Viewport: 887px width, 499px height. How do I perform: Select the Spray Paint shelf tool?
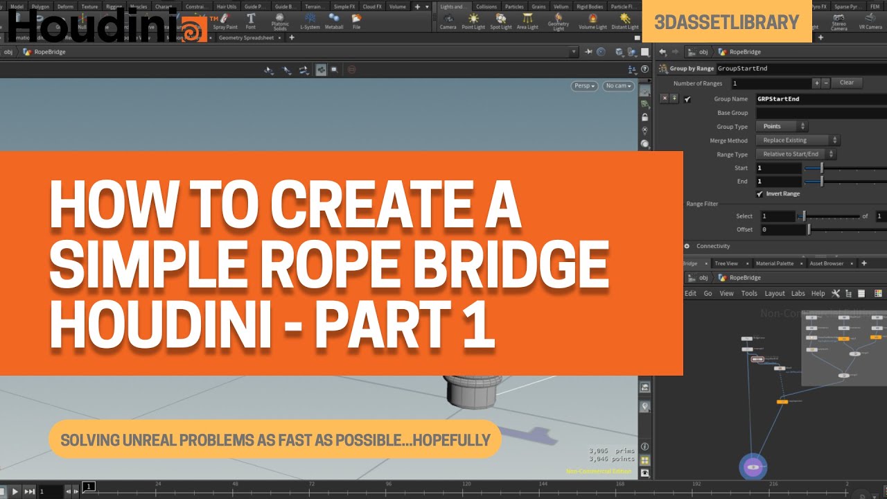pos(225,21)
